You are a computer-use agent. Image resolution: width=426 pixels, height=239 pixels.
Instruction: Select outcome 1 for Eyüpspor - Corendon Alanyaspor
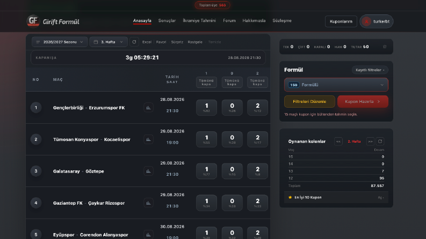pyautogui.click(x=206, y=233)
